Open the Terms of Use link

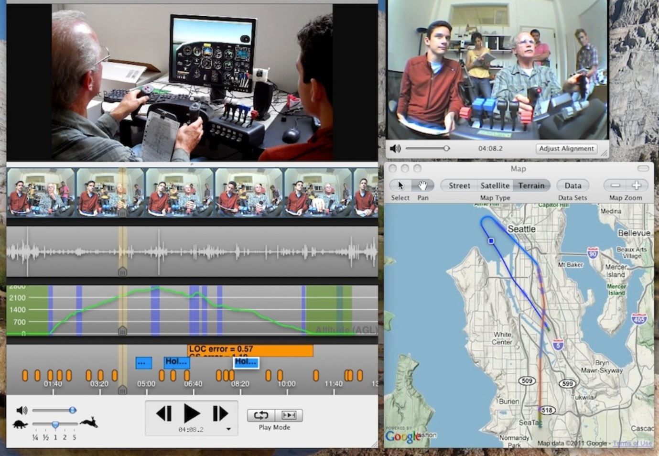tap(632, 443)
